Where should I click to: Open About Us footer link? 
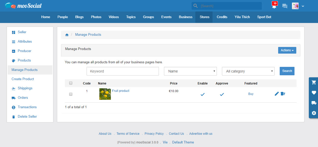coord(105,134)
